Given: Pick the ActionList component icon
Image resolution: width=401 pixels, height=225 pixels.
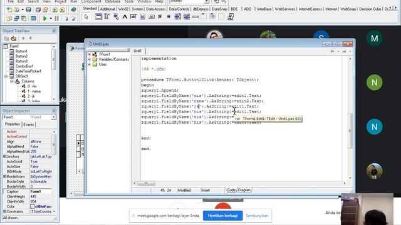Looking at the screenshot, I should tap(231, 17).
